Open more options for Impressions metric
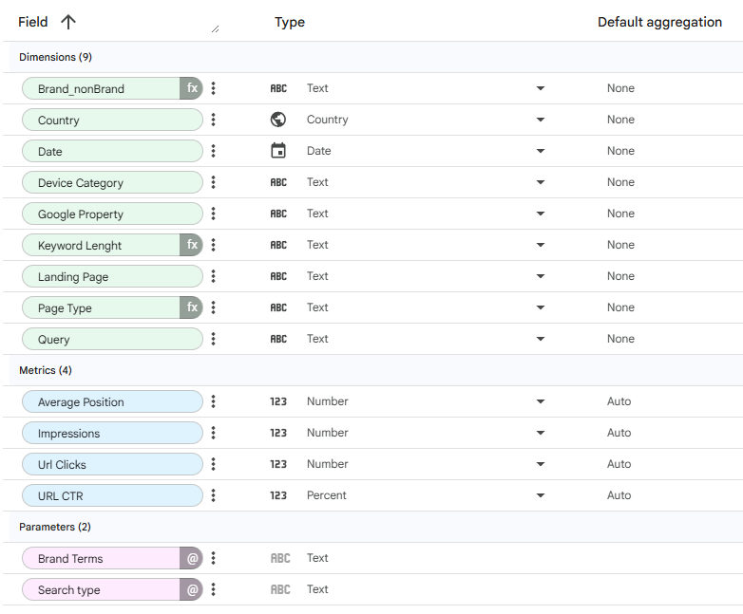The image size is (743, 614). pos(214,433)
